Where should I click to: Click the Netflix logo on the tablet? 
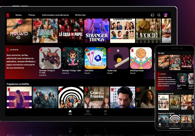point(7,15)
